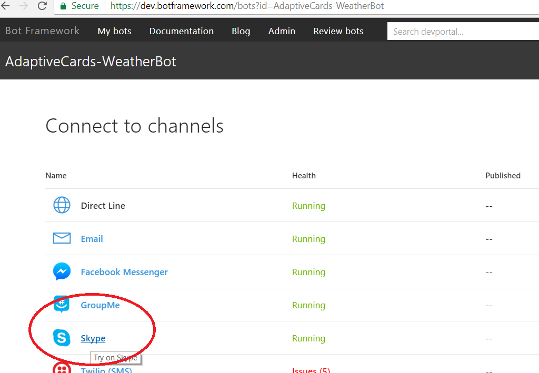Screen dimensions: 539x373
Task: Click the Connect to channels heading
Action: (x=134, y=126)
